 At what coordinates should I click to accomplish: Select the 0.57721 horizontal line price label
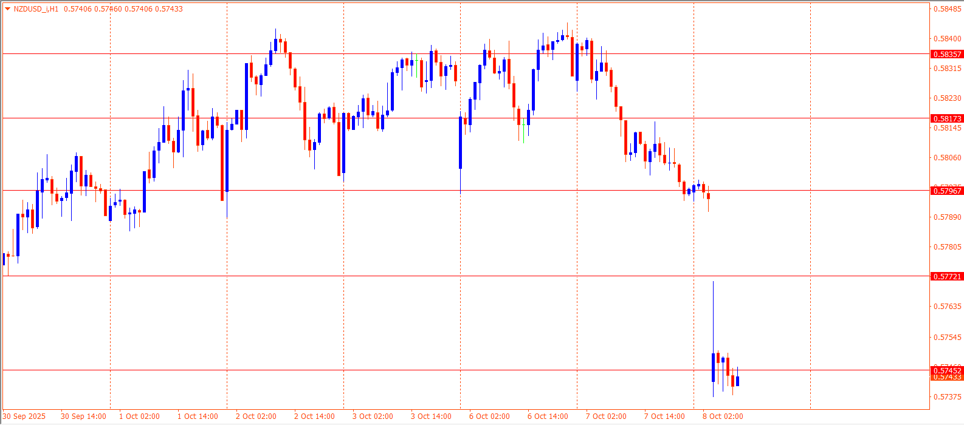[947, 276]
